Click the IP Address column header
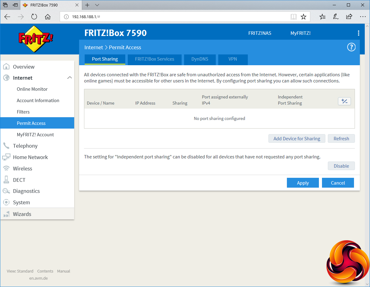370x287 pixels. [x=145, y=103]
